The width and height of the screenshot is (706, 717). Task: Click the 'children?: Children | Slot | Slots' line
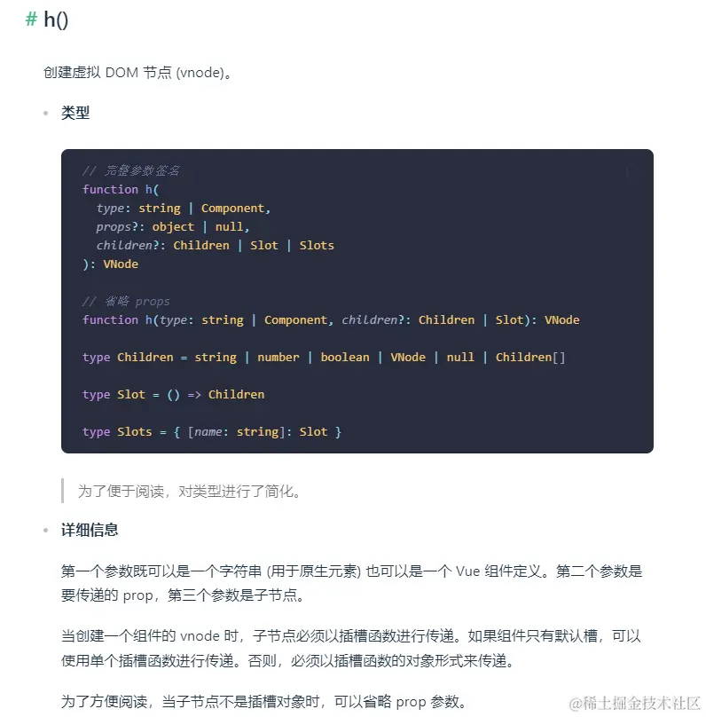pos(215,246)
